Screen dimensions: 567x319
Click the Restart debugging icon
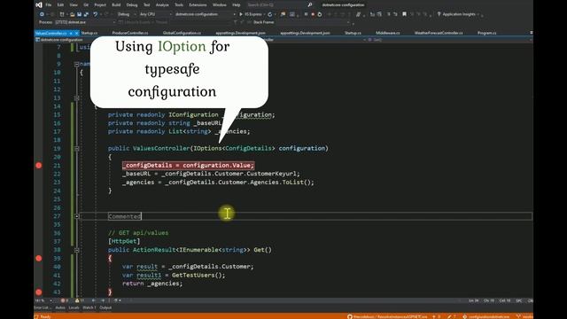click(320, 14)
